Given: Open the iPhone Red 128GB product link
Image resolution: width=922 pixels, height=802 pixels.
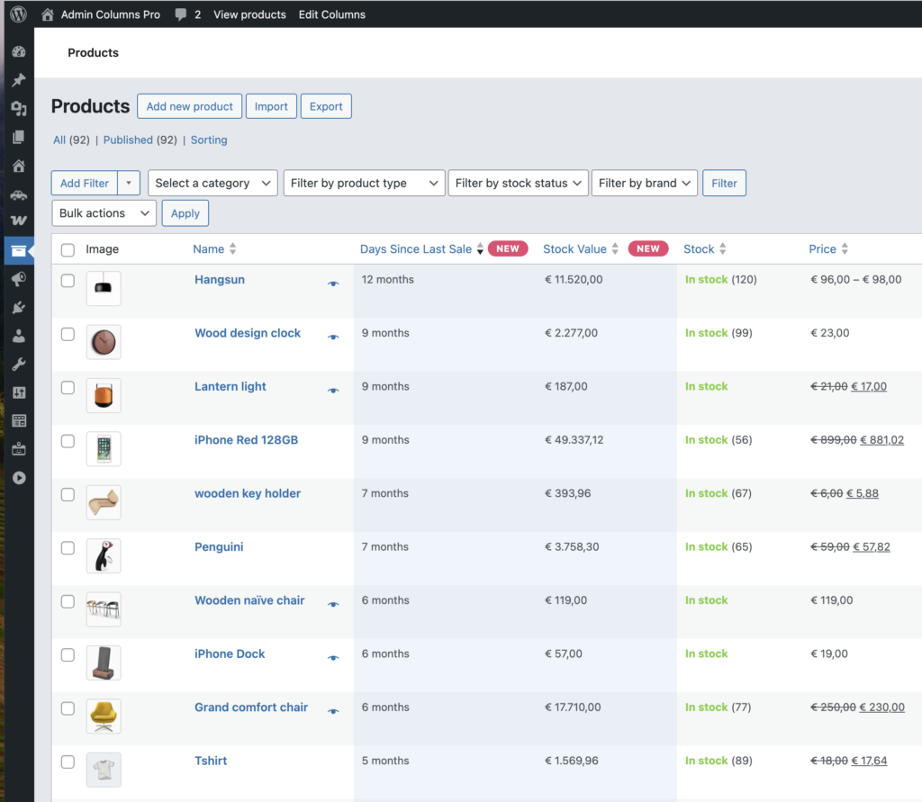Looking at the screenshot, I should (246, 440).
